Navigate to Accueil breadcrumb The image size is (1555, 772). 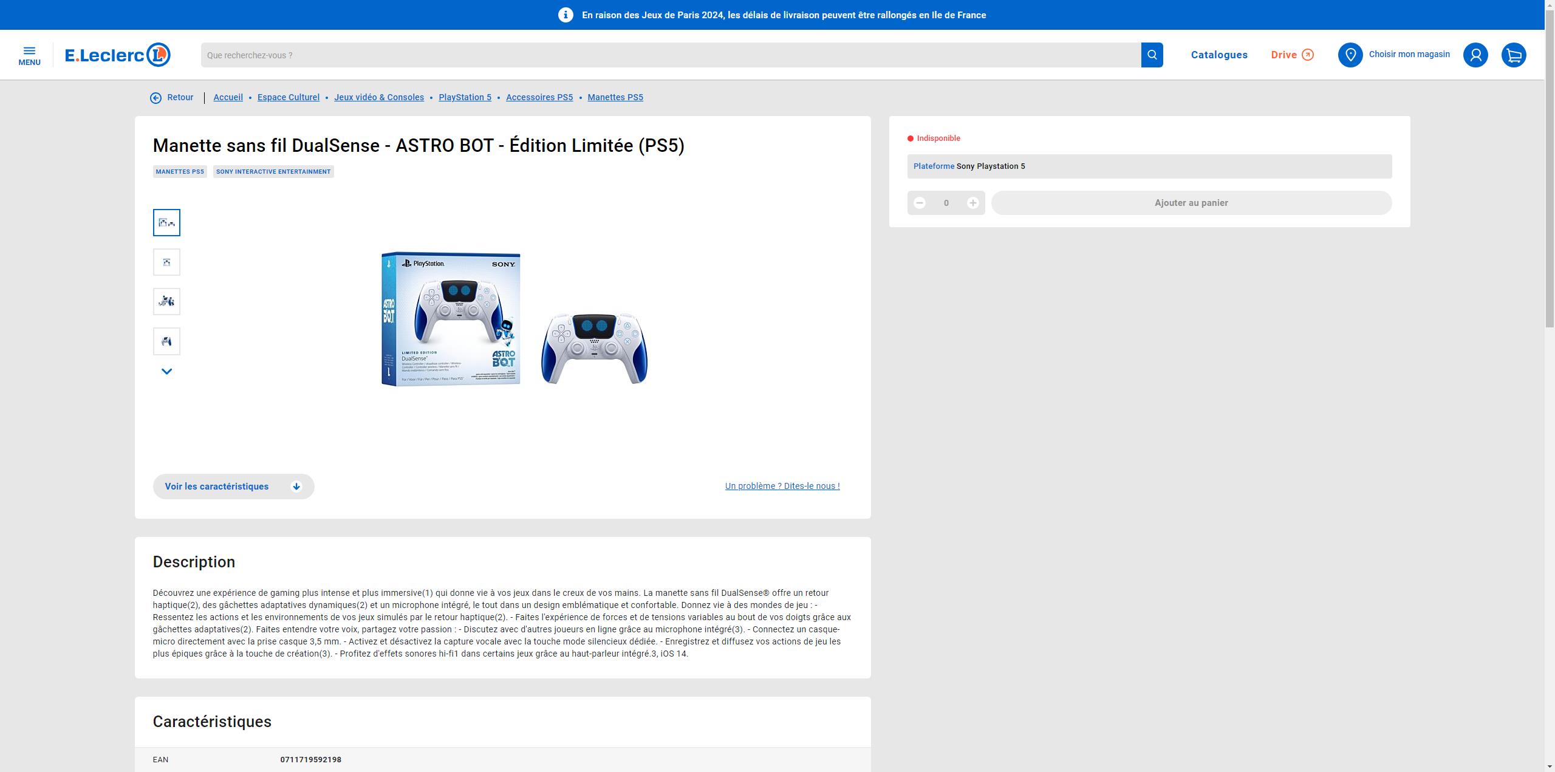228,97
